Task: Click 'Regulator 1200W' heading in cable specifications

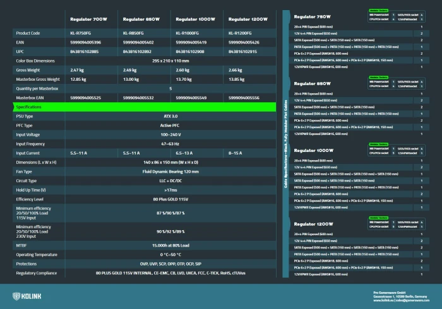Action: click(313, 224)
